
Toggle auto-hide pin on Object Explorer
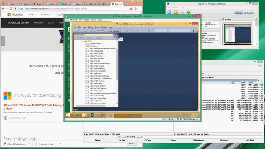pos(115,35)
